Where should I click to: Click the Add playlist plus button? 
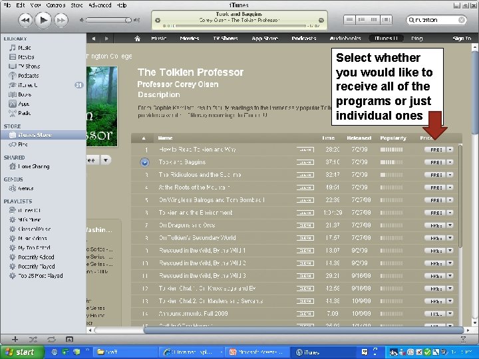click(15, 339)
